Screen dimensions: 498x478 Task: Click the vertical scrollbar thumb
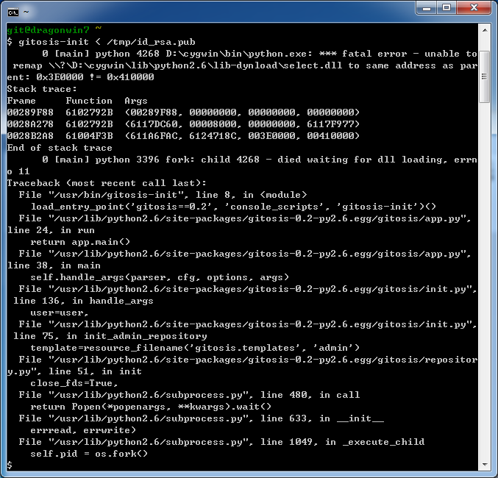tap(485, 76)
